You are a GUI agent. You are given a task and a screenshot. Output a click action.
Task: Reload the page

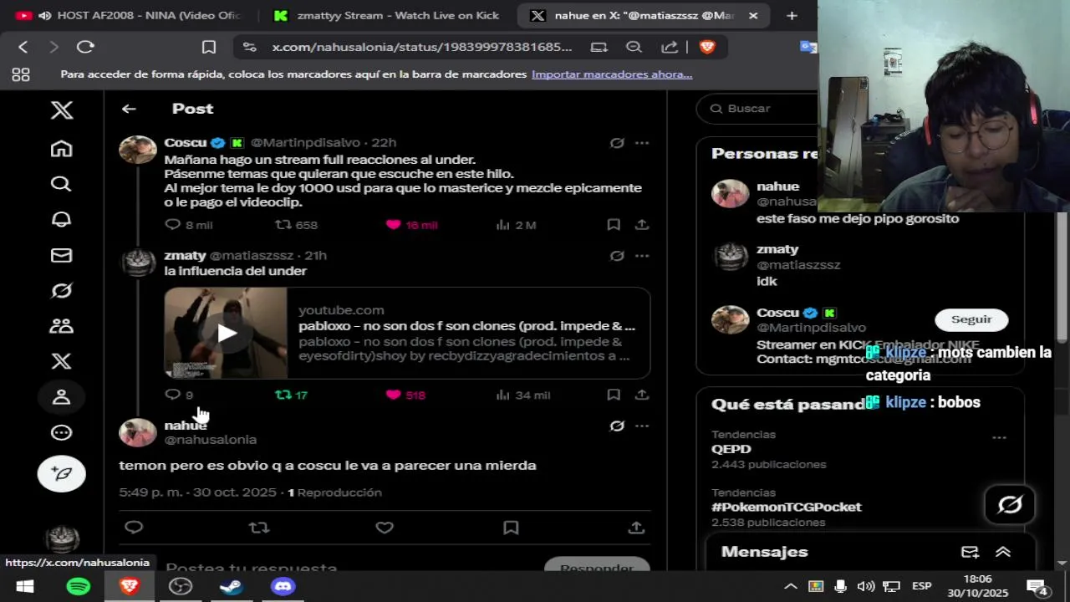tap(85, 47)
